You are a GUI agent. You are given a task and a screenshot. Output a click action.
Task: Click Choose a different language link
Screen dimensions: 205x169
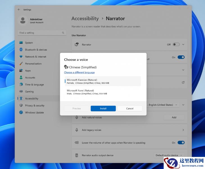(79, 73)
